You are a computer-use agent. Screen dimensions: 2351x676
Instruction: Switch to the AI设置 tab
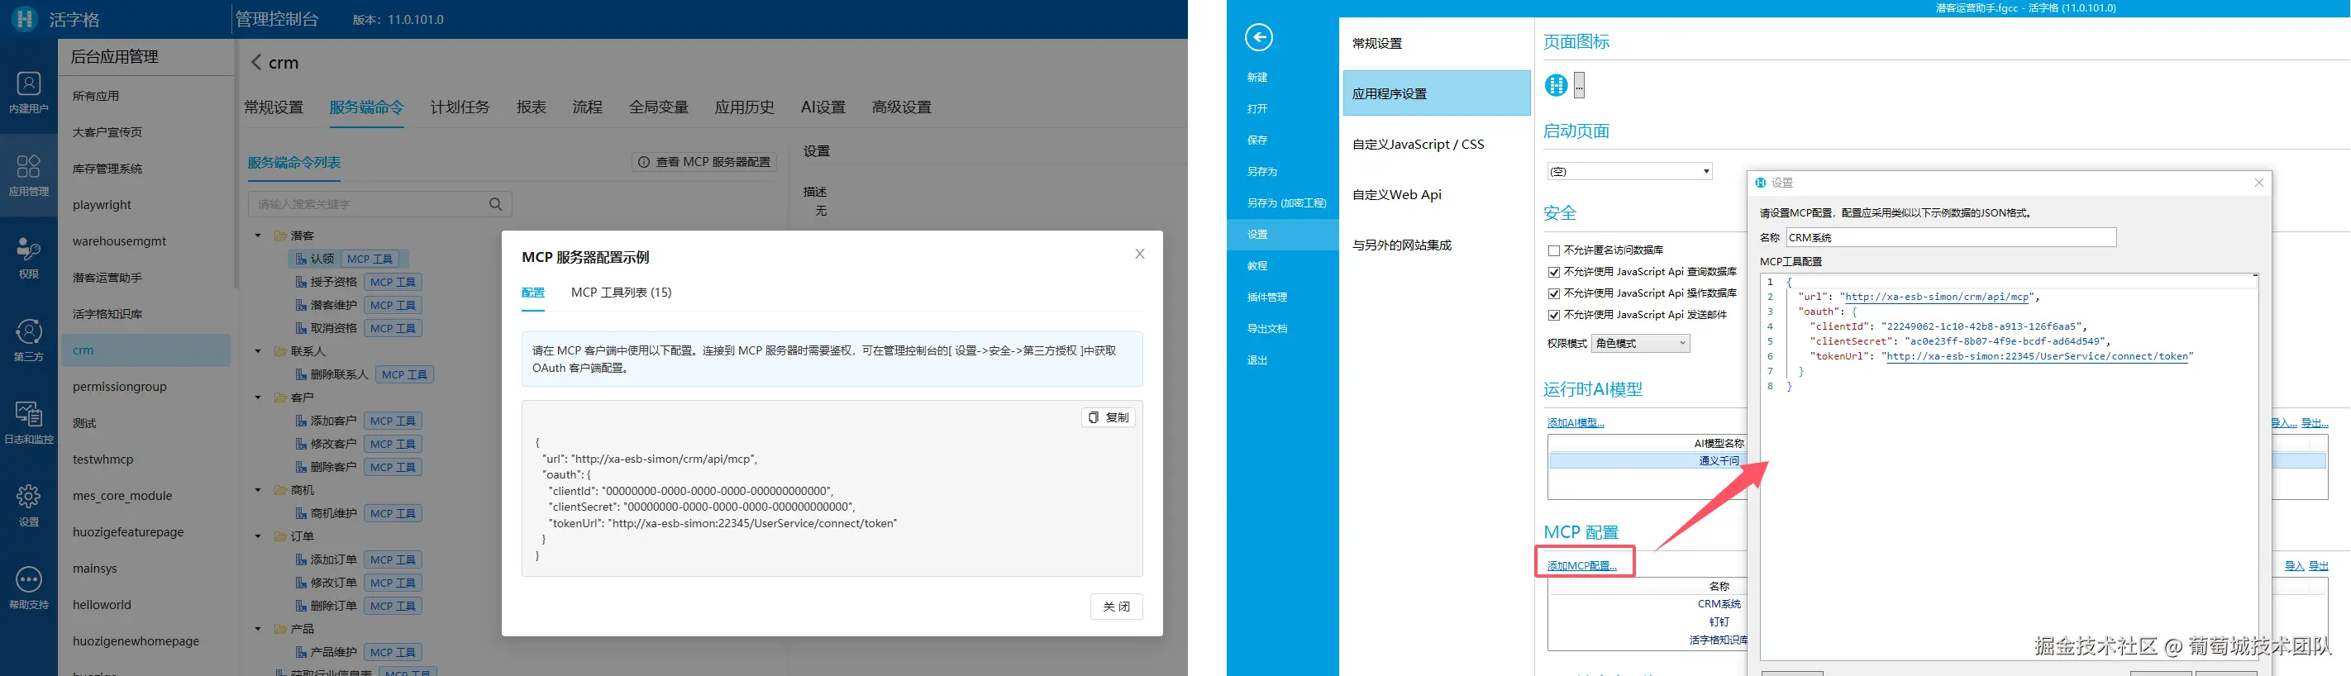[823, 107]
